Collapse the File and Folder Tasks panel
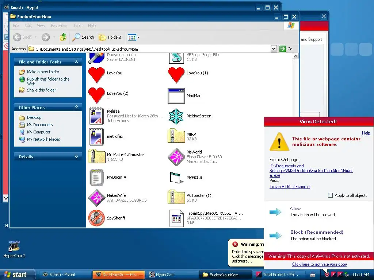This screenshot has height=280, width=374. tap(77, 62)
